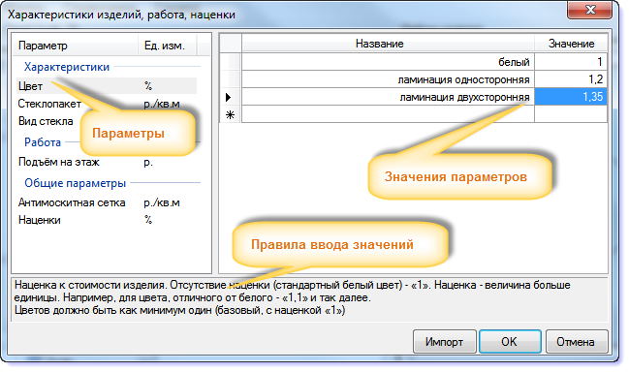
Task: Click the empty new-row value cell
Action: [x=571, y=114]
